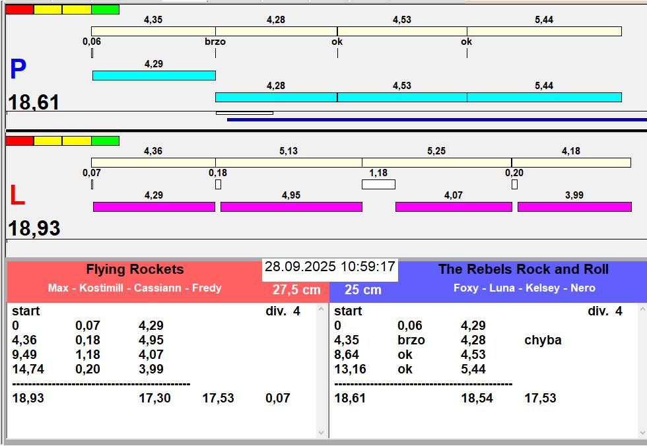This screenshot has height=446, width=647.
Task: Click the 1,18 changeover gap box in lane L
Action: (x=379, y=184)
